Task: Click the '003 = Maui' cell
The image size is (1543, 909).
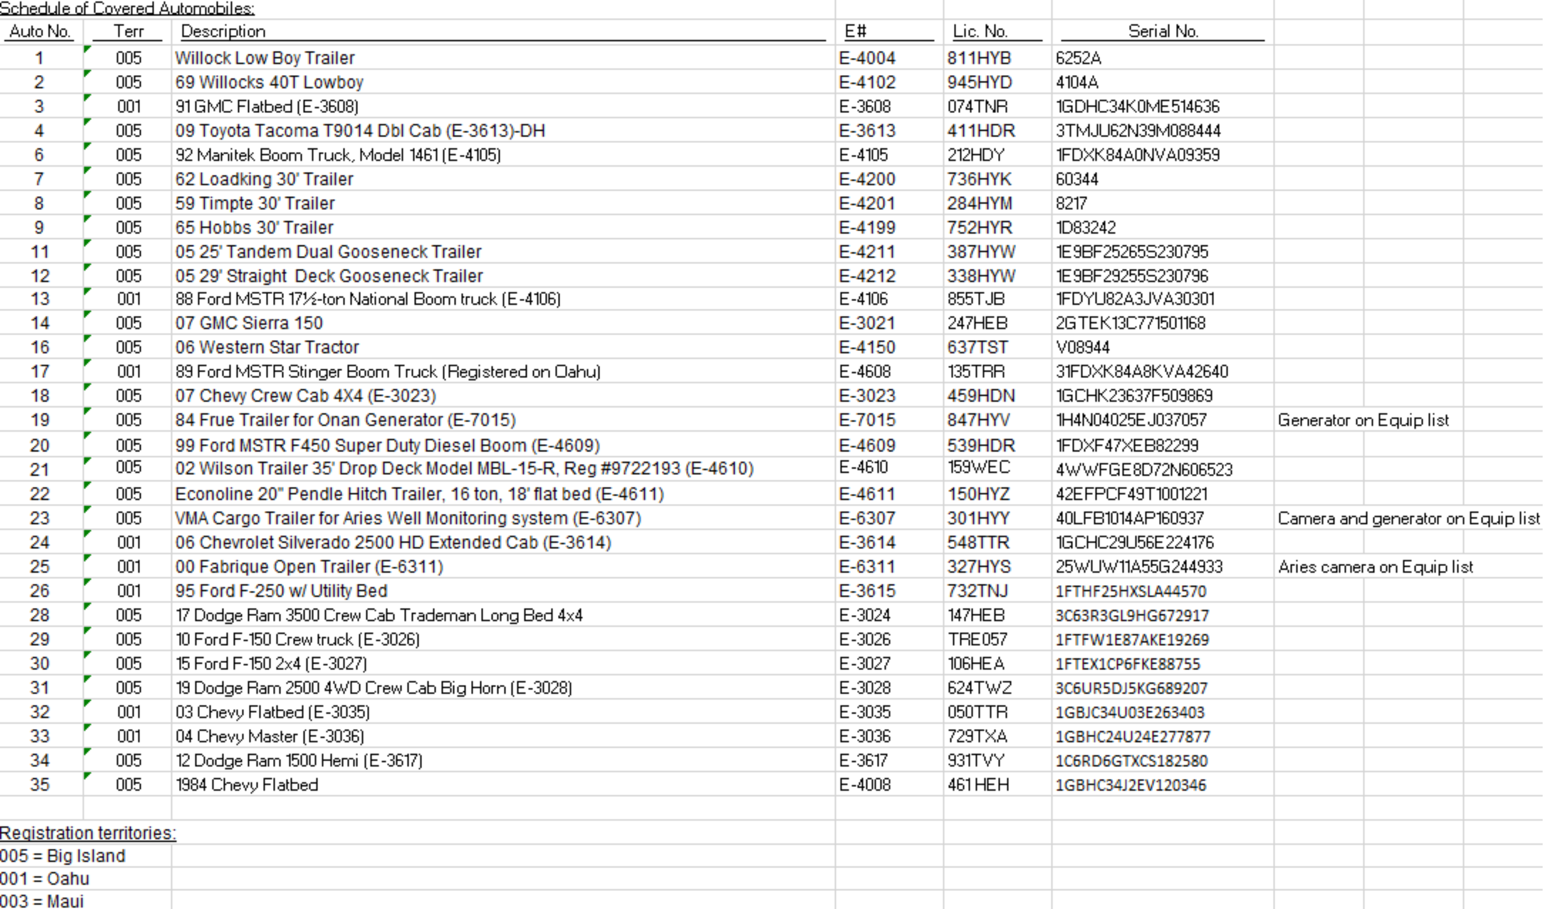Action: click(x=42, y=901)
